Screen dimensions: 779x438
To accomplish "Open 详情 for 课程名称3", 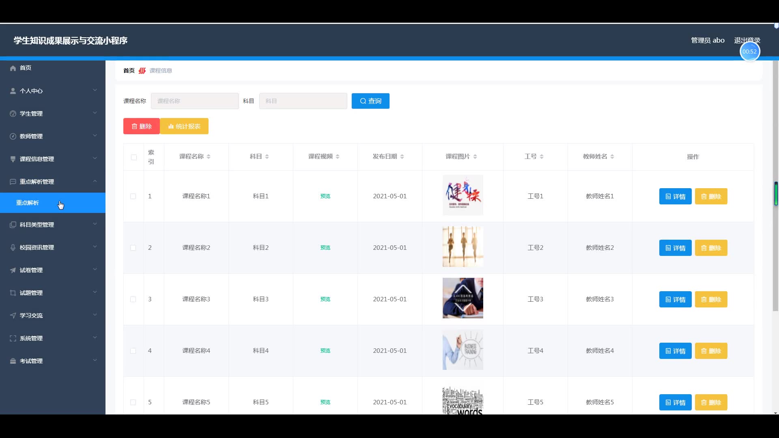I will click(675, 299).
